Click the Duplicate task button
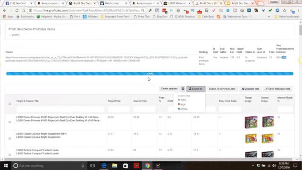Image resolution: width=302 pixels, height=170 pixels. point(250,89)
